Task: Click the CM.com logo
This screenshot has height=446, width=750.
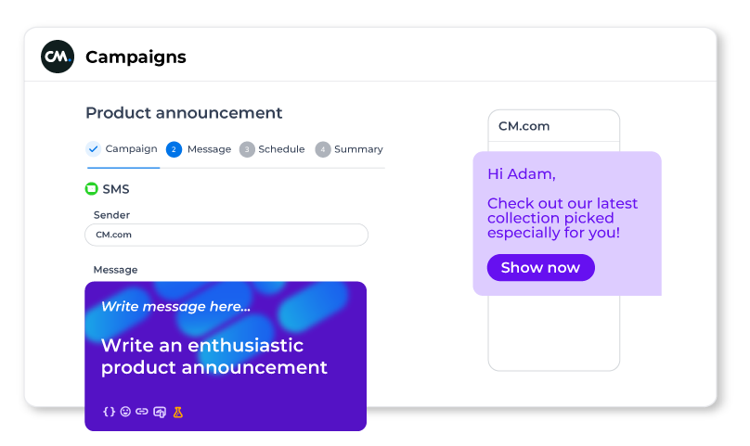Action: tap(58, 57)
